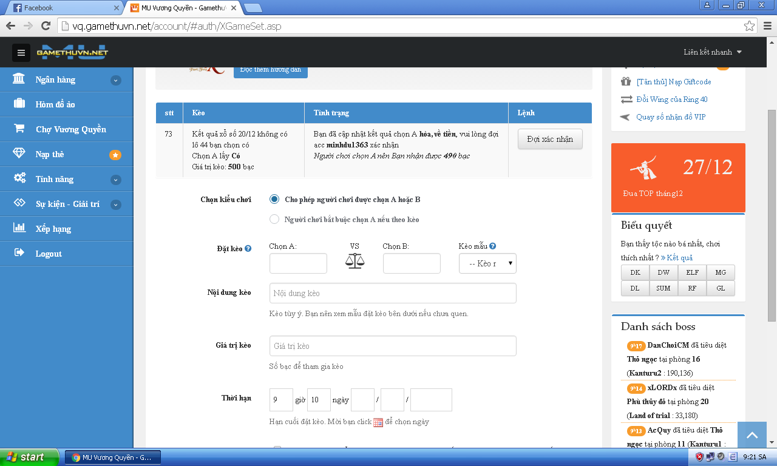777x466 pixels.
Task: Open the Đổi Wing của Ring 40 link
Action: click(x=671, y=100)
